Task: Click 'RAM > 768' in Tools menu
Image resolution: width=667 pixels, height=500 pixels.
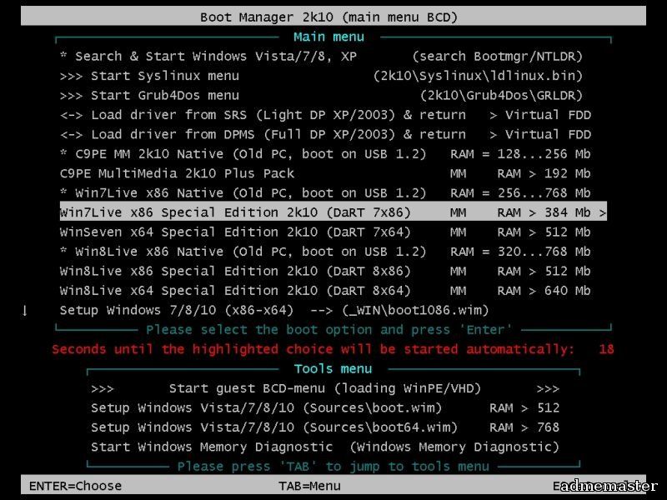Action: (524, 428)
